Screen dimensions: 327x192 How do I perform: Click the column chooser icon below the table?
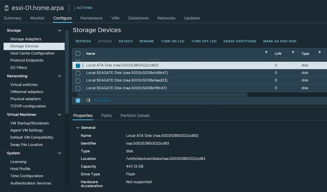tap(88, 101)
